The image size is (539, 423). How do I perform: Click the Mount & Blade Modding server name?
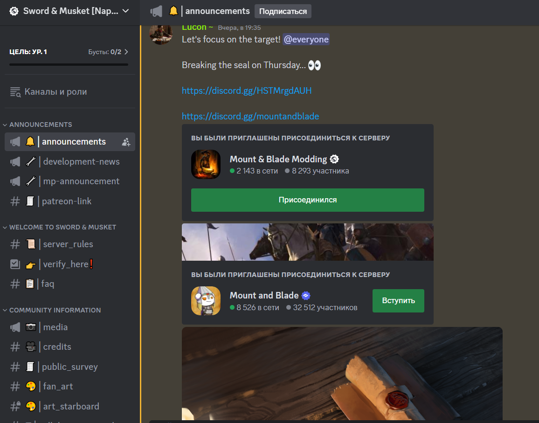pos(278,159)
